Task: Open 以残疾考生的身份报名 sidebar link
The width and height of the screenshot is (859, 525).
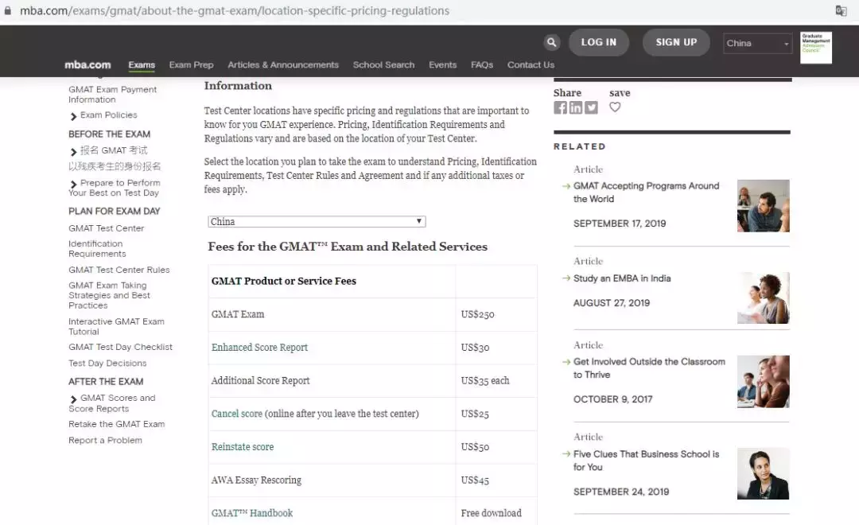Action: pos(115,166)
